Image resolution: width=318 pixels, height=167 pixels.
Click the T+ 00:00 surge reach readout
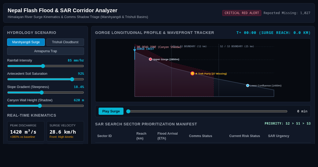tap(273, 33)
